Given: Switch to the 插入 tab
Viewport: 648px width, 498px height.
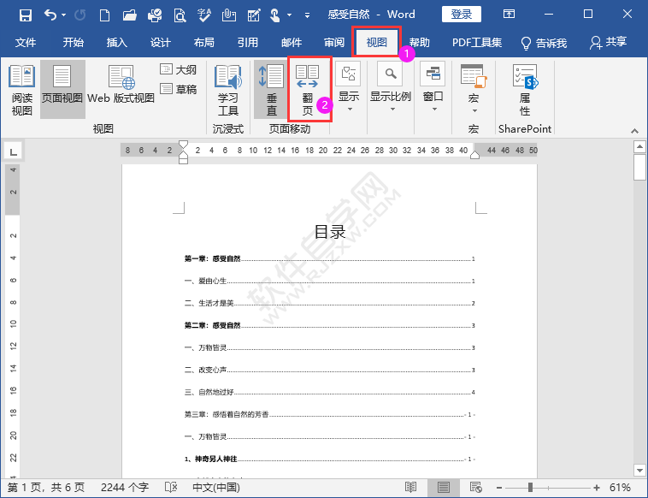Looking at the screenshot, I should 116,43.
